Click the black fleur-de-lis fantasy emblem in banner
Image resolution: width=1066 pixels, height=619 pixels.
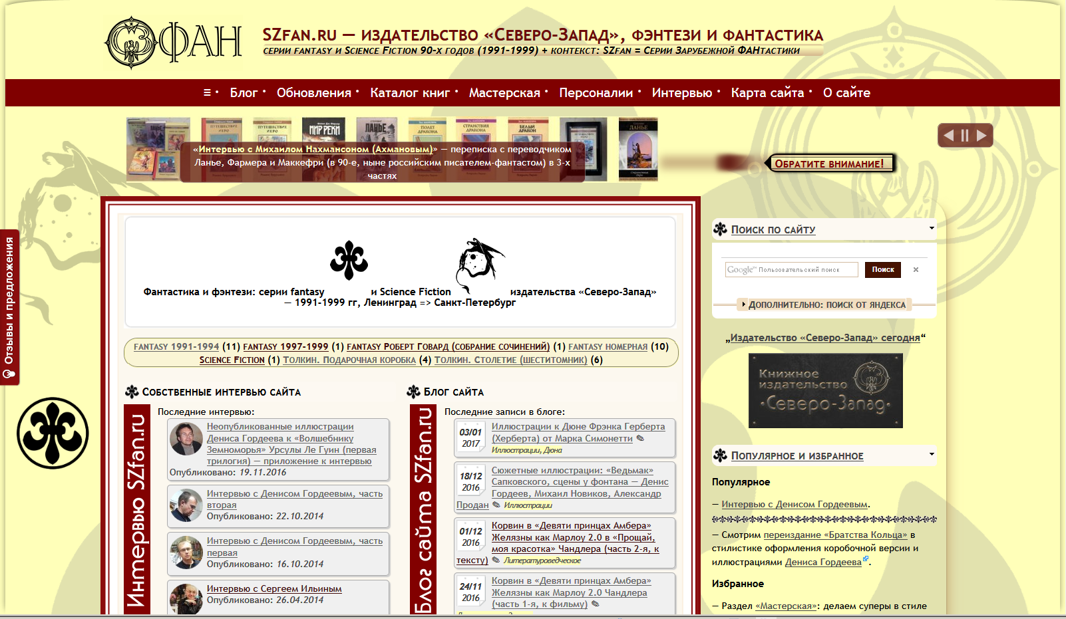[349, 260]
